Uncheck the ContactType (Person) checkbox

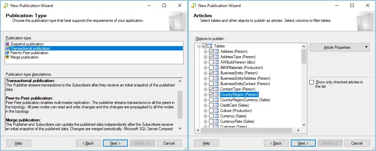pyautogui.click(x=211, y=89)
